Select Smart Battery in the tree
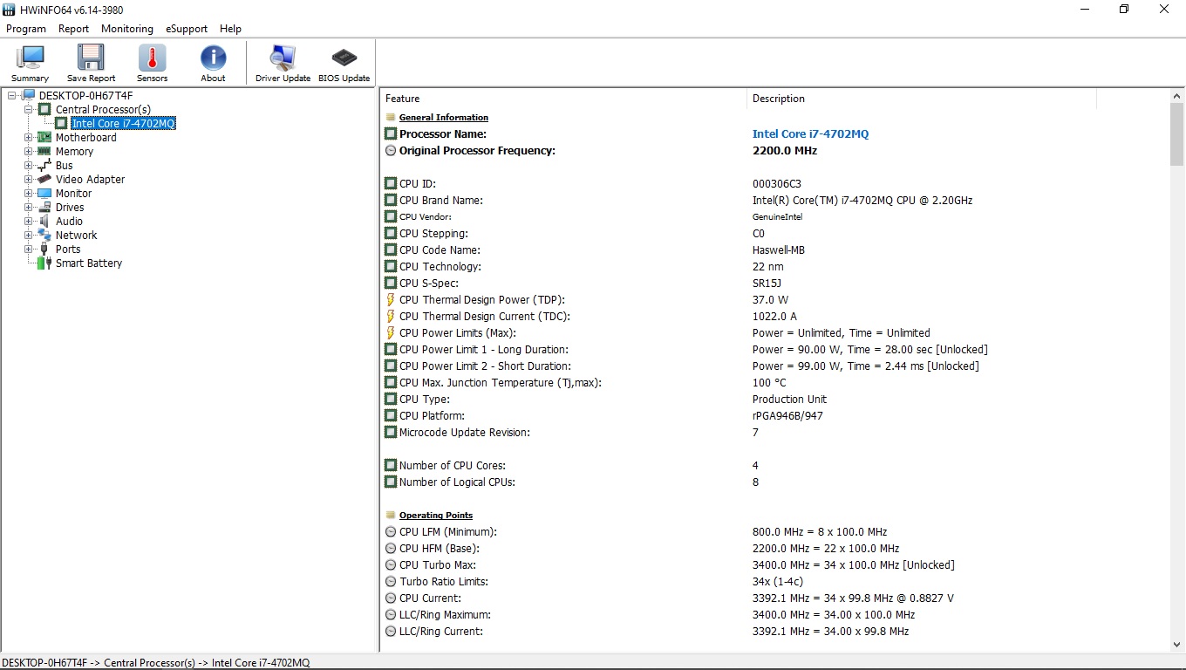 (x=88, y=263)
